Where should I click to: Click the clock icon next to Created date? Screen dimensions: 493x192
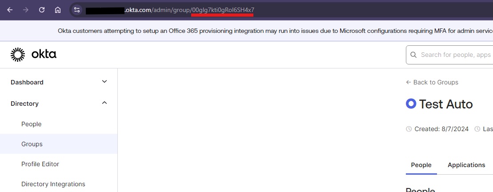409,129
